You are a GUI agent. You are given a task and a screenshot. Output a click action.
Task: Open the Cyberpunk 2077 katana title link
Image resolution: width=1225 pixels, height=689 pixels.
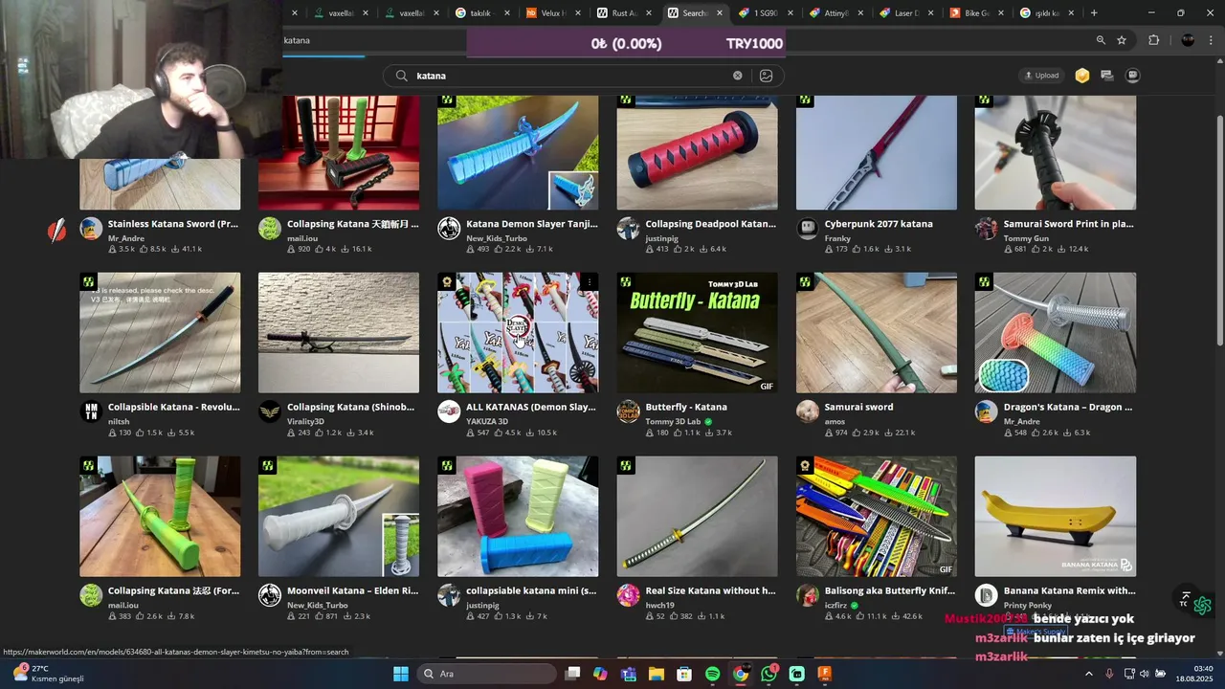point(878,224)
